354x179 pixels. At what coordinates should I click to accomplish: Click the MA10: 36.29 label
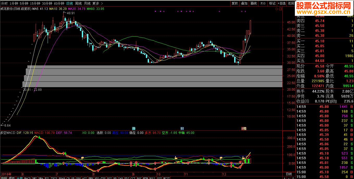click(58, 9)
